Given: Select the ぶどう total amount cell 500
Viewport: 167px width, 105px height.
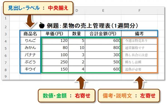Looking at the screenshot, I should pos(103,62).
